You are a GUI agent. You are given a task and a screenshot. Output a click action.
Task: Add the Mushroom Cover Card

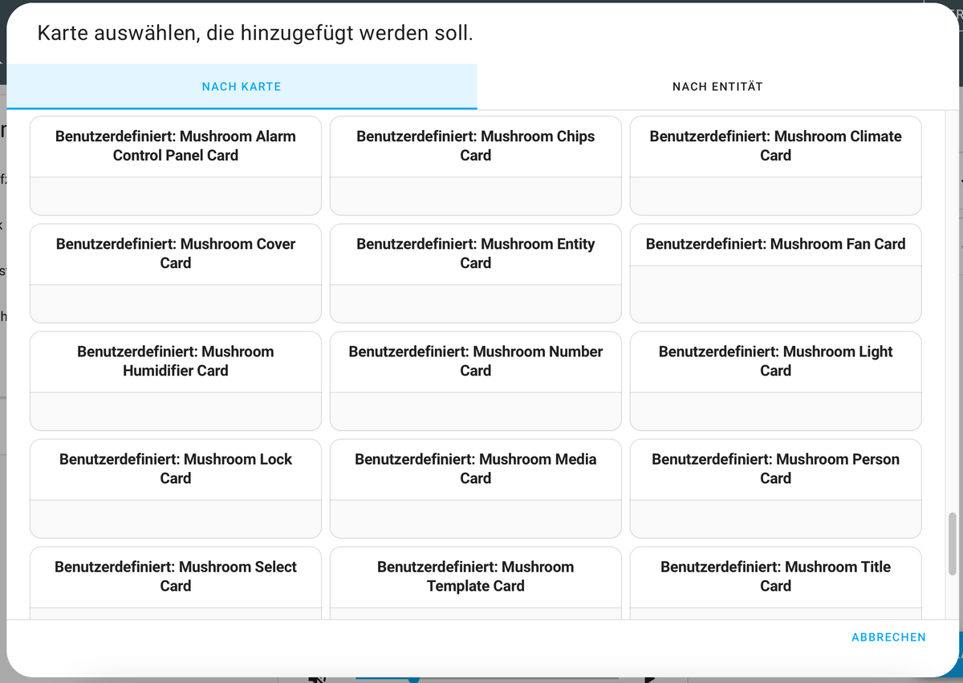point(176,274)
